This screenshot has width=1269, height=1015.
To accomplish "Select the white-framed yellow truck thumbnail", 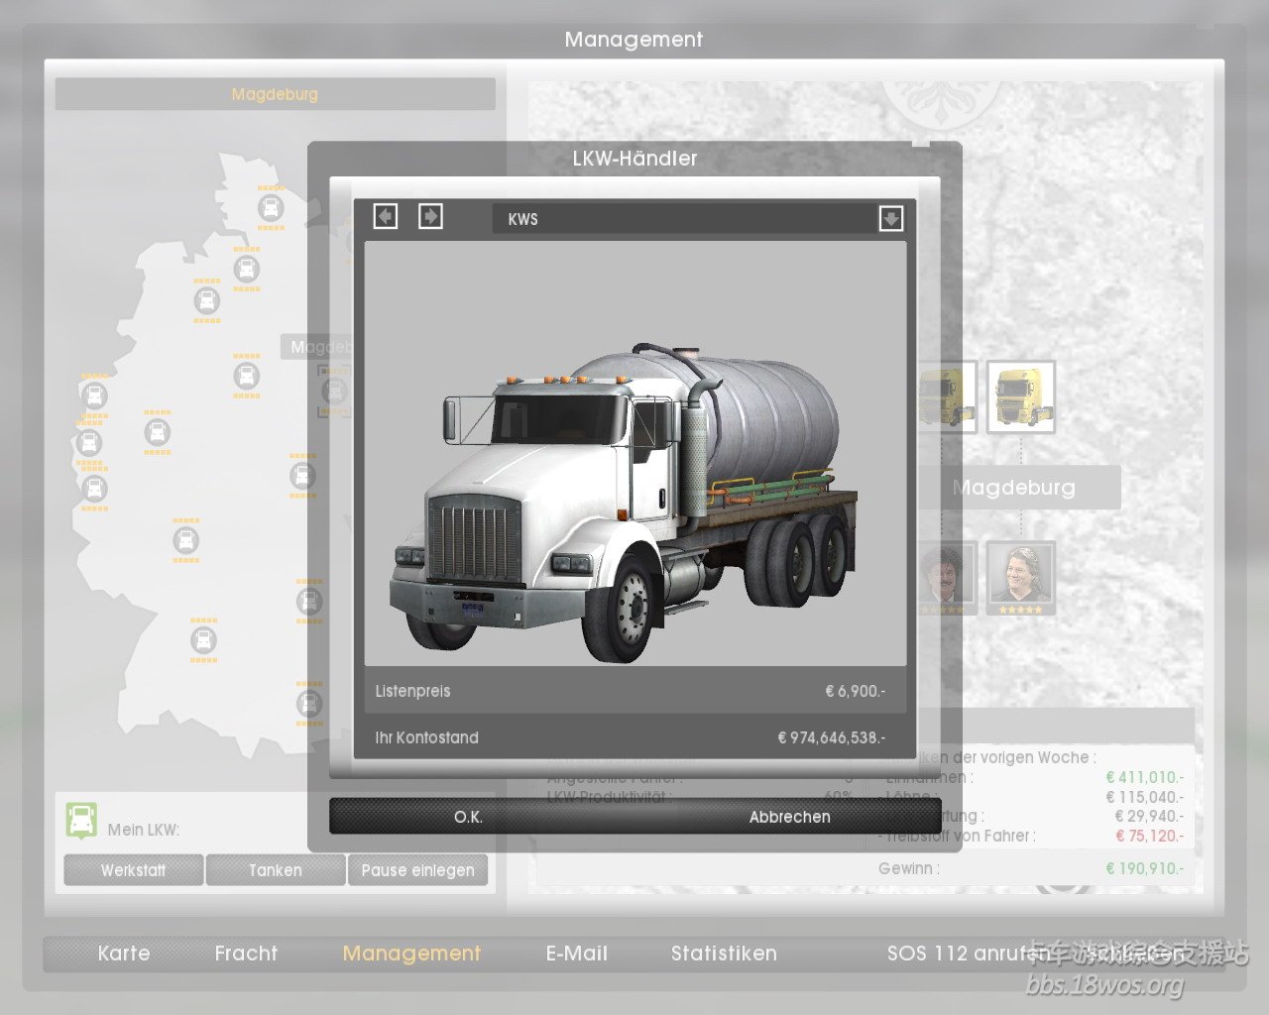I will (1020, 396).
